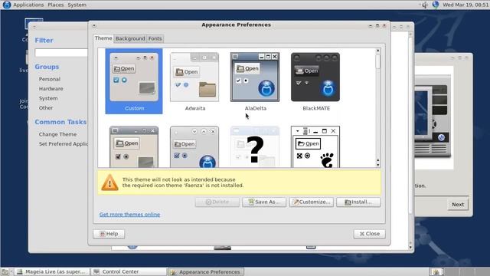
Task: Switch to the Theme tab
Action: click(x=103, y=38)
